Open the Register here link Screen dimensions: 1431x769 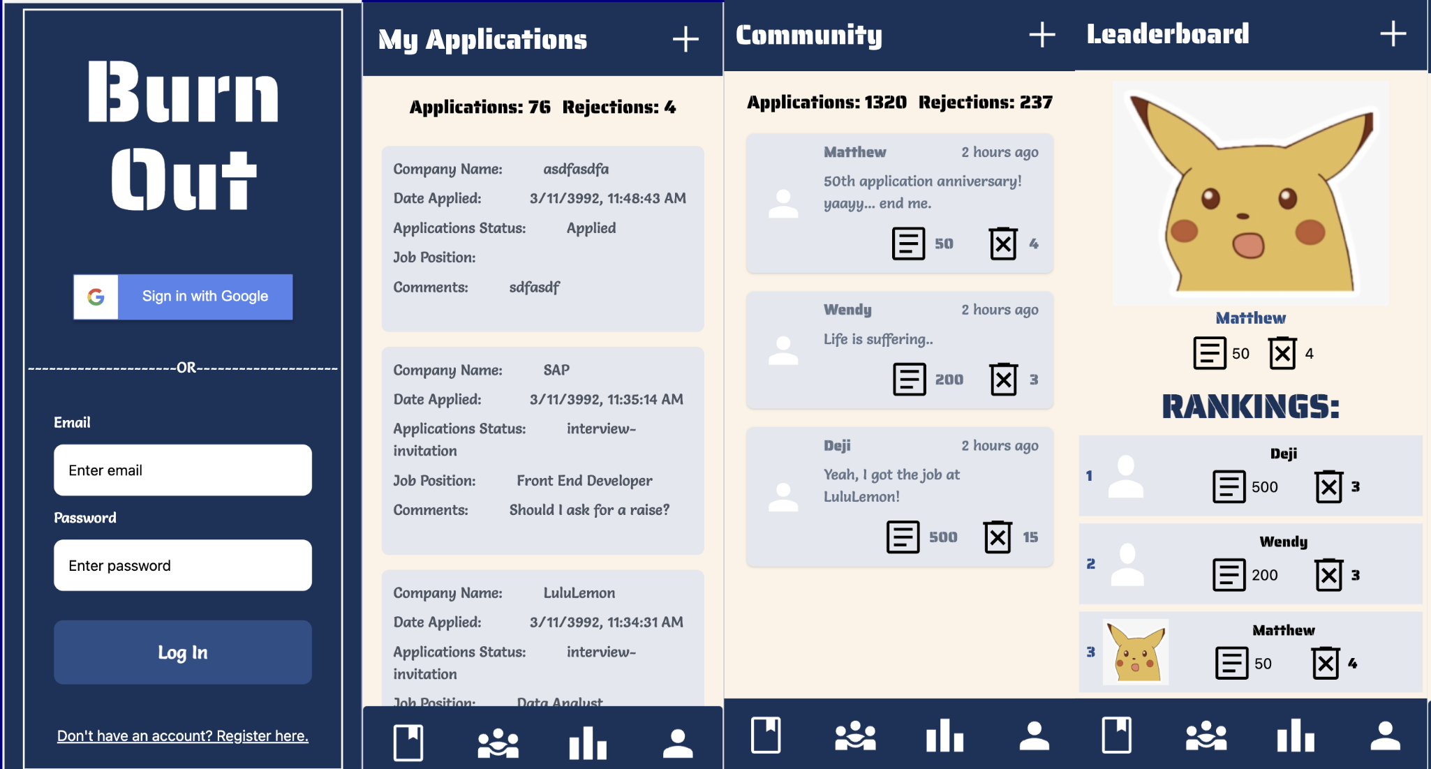(x=183, y=736)
